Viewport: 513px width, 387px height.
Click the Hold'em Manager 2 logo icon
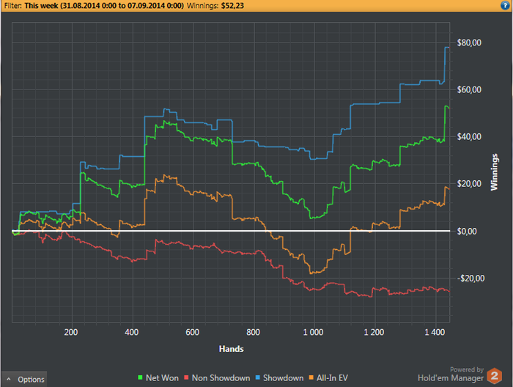coord(495,375)
